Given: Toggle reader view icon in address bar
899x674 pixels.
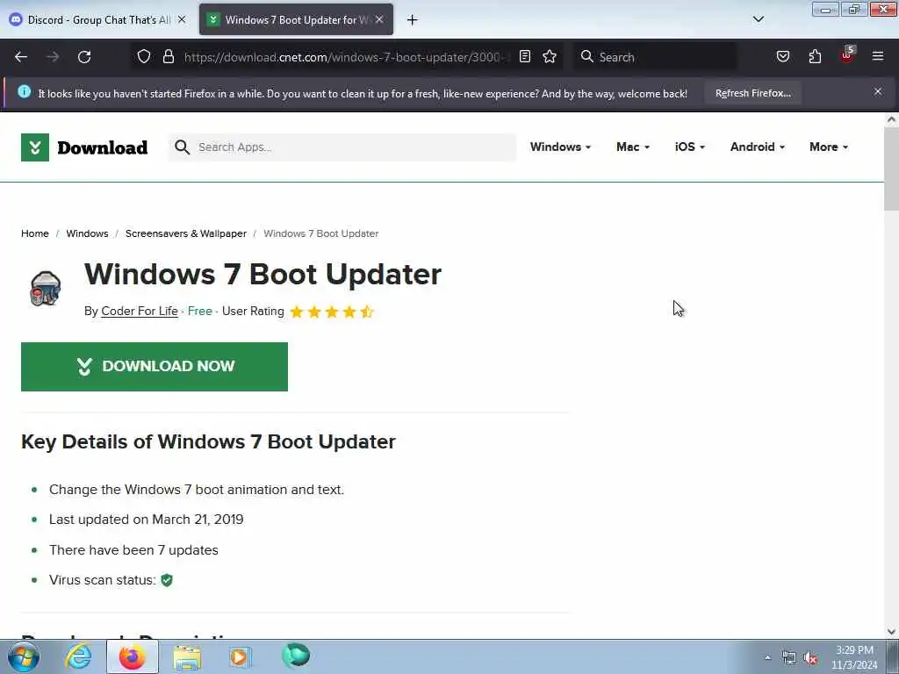Looking at the screenshot, I should [525, 56].
